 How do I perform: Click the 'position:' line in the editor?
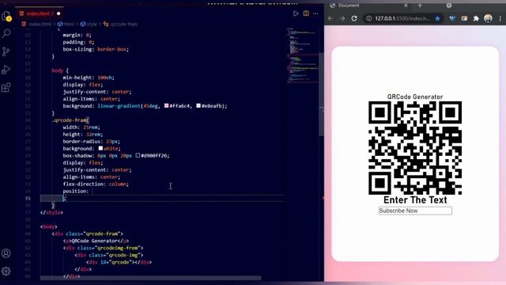click(76, 191)
